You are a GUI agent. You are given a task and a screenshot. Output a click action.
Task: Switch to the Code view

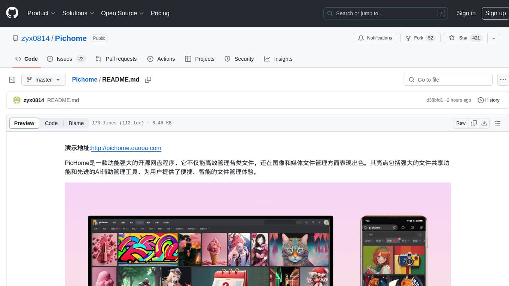point(51,123)
